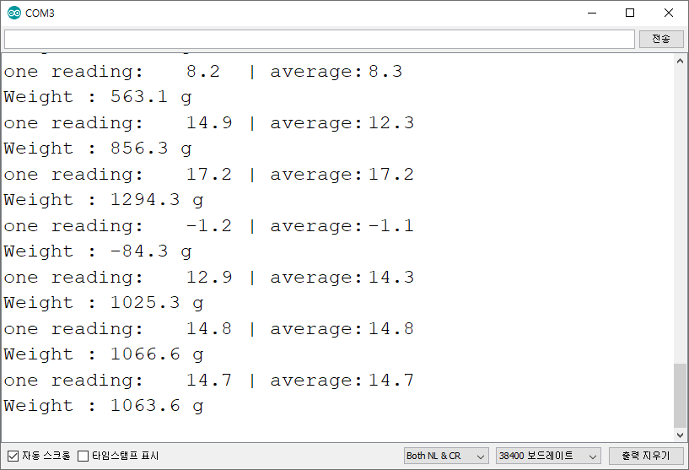Click the line 'Weight : 563.1 g'
Screen dimensions: 689x470
click(98, 97)
